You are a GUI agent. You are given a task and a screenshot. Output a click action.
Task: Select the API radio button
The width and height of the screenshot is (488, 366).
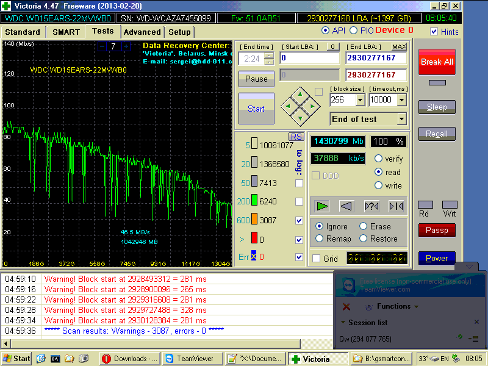click(x=325, y=30)
